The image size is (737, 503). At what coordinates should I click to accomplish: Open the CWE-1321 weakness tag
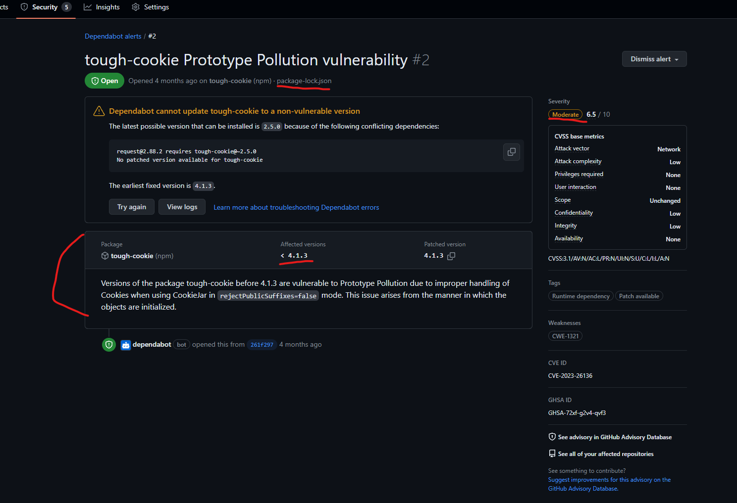pos(565,336)
